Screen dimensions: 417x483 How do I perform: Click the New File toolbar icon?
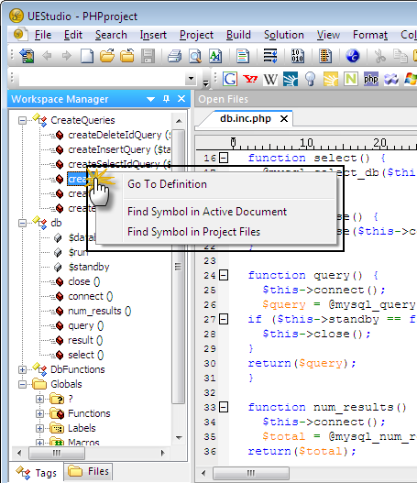[87, 56]
